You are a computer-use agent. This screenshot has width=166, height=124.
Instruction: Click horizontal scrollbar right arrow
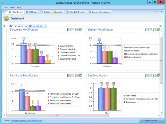click(158, 115)
